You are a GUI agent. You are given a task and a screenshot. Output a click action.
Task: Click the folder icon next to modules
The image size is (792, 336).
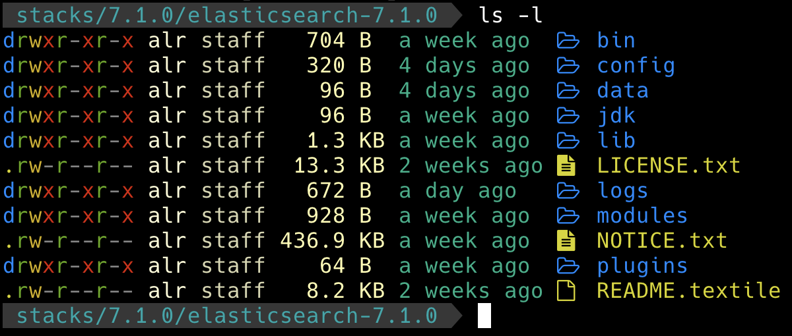pyautogui.click(x=568, y=216)
